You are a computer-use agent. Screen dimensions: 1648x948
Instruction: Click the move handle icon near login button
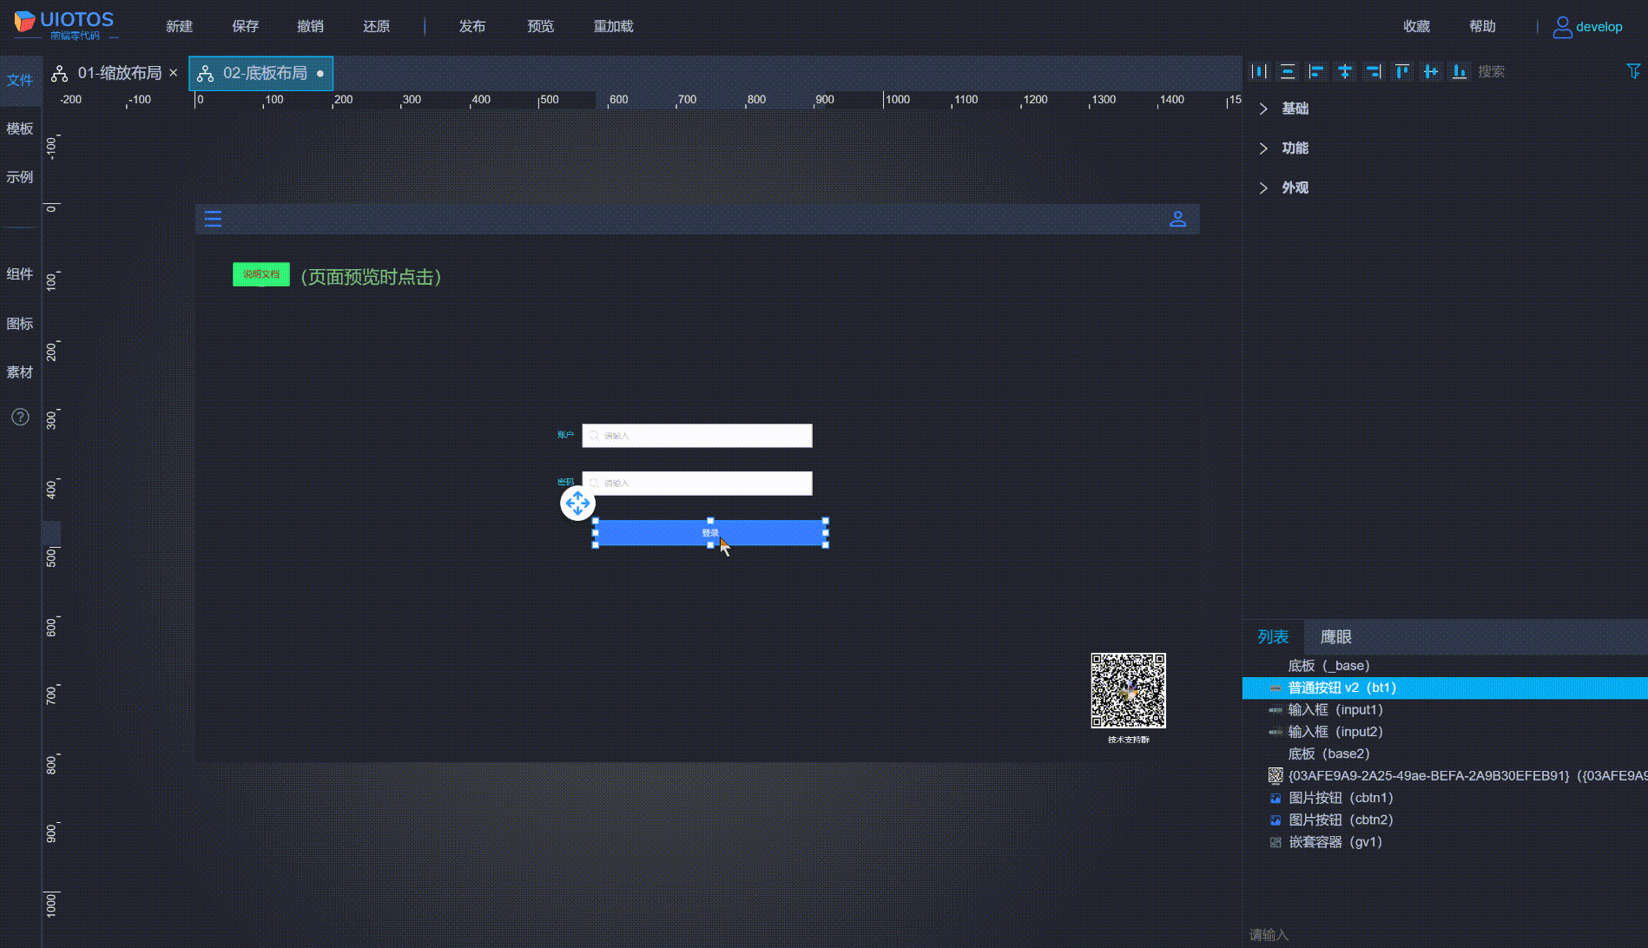(577, 504)
